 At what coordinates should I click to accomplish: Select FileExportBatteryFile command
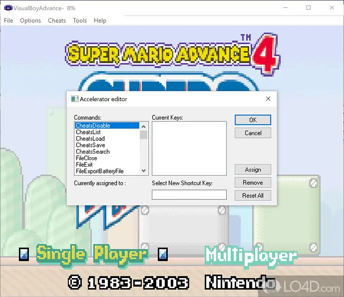[100, 171]
